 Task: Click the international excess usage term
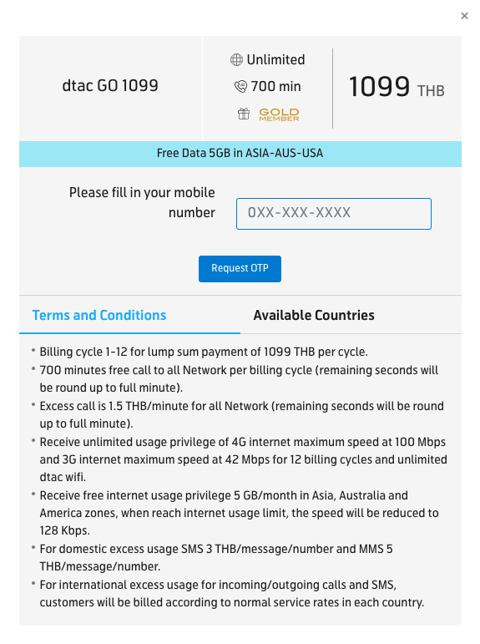click(231, 594)
